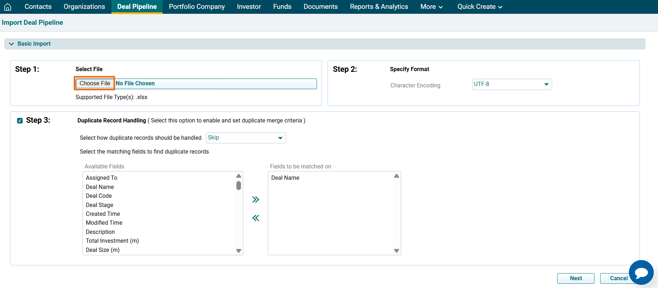Click matched fields list scroll up arrow
This screenshot has height=288, width=658.
tap(396, 176)
